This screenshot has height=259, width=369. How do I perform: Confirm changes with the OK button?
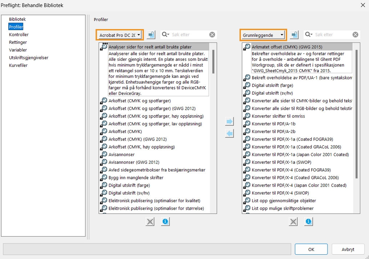coord(311,249)
